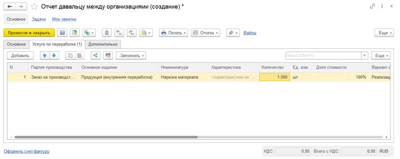
Task: Click the post document icon
Action: 74,33
